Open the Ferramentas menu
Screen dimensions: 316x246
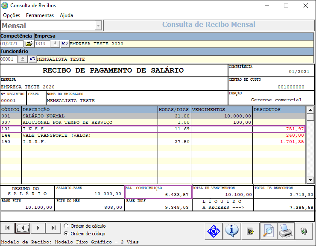click(x=40, y=15)
